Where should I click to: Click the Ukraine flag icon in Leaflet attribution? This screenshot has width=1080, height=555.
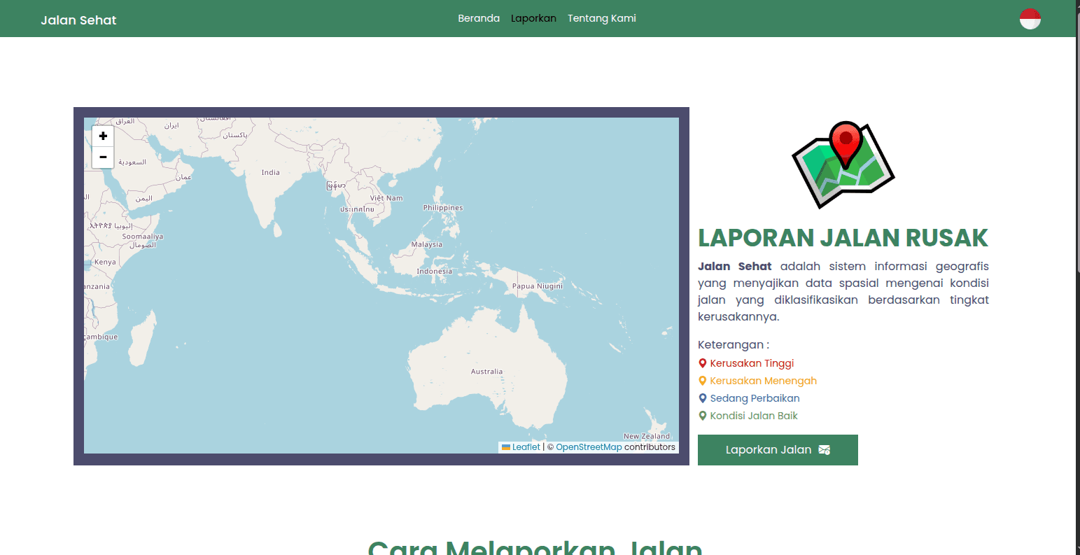pyautogui.click(x=505, y=447)
